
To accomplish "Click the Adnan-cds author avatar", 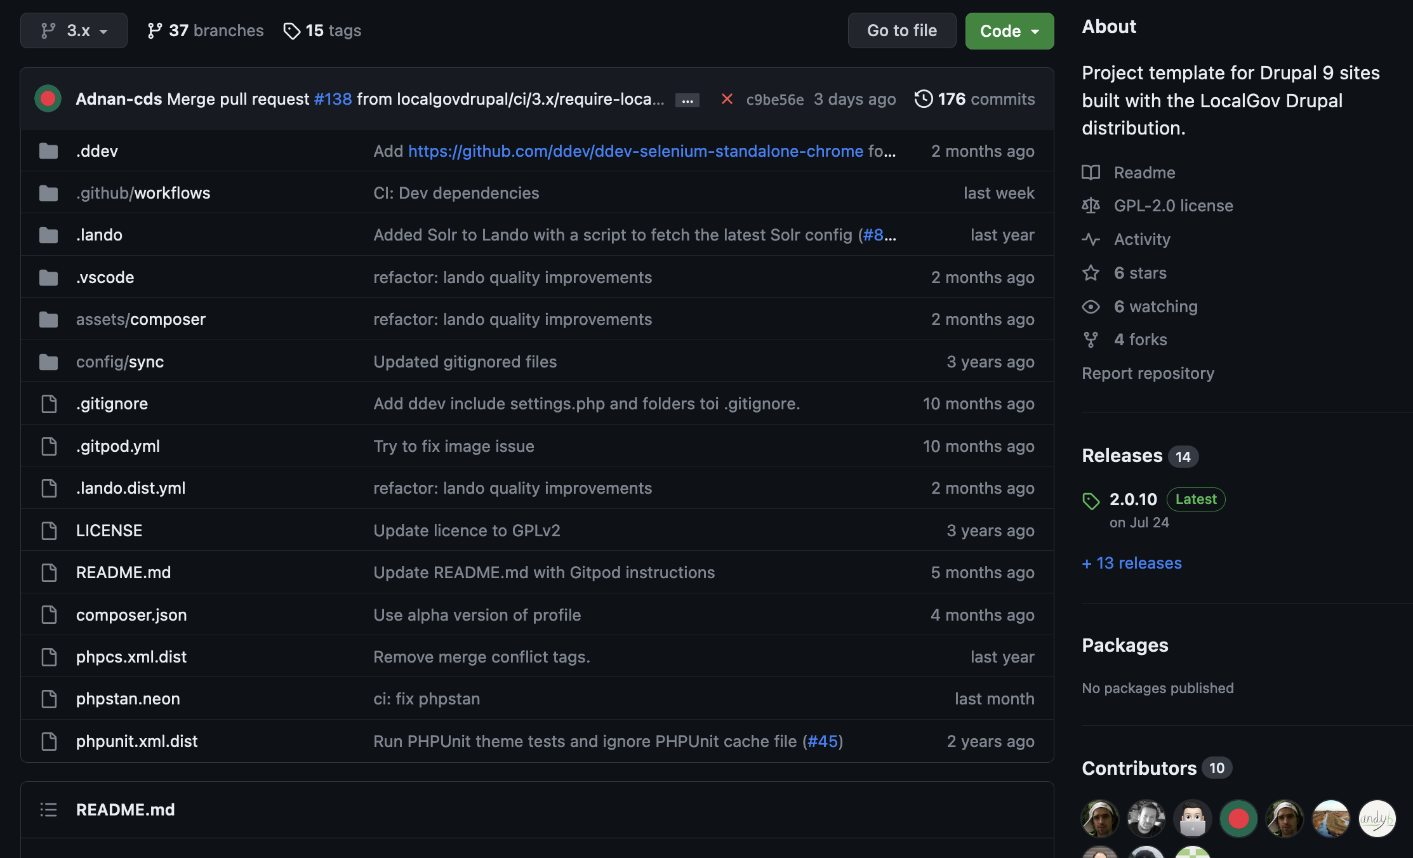I will (x=48, y=99).
